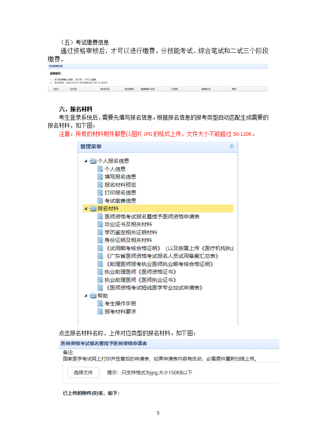Click the document icon beside 考生操作手册
Screen dimensions: 316x448
[100, 303]
